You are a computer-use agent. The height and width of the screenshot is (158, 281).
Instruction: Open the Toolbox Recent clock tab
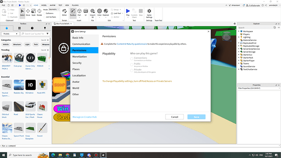pos(32,28)
